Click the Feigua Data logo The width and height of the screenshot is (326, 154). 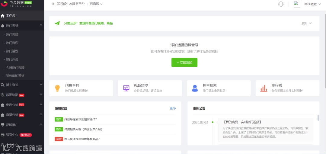[16, 4]
